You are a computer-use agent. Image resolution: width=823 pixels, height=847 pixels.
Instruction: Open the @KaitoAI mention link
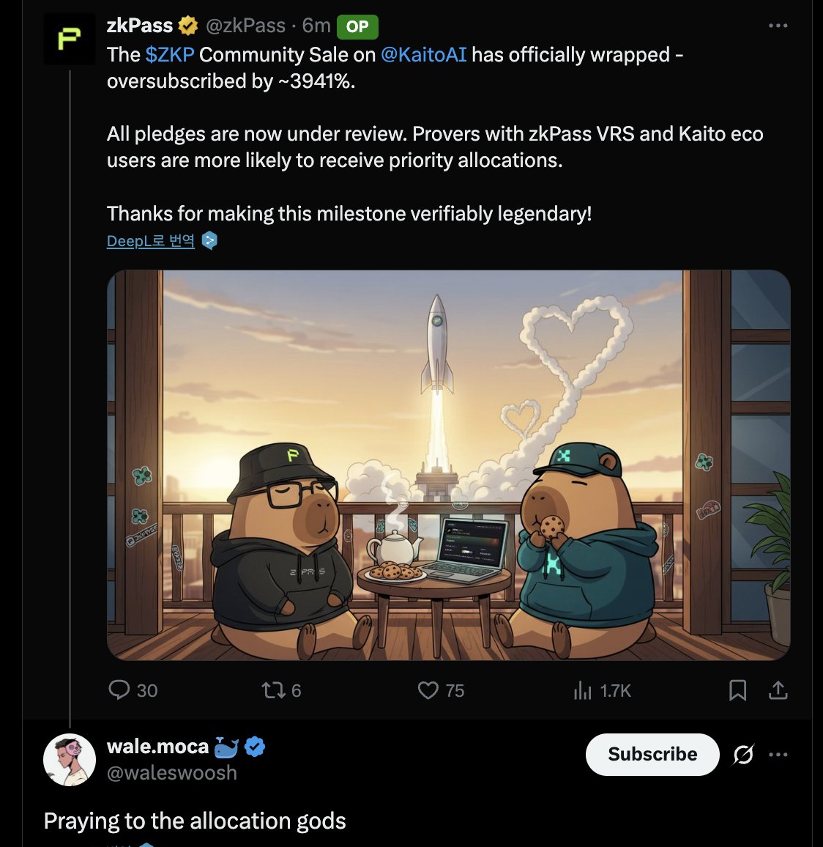click(423, 55)
